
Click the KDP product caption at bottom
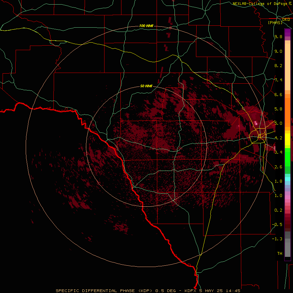pos(148,291)
